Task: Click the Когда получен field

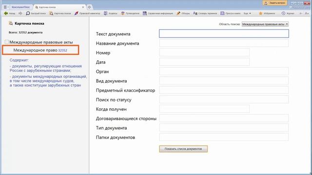Action: click(204, 109)
